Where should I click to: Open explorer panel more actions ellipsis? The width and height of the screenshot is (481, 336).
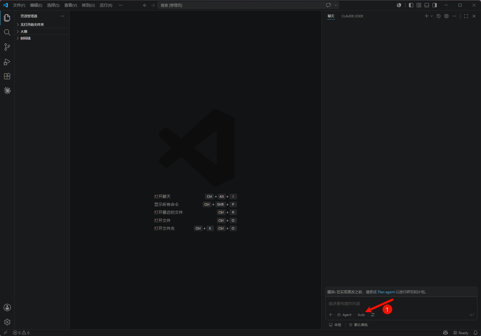pyautogui.click(x=62, y=16)
